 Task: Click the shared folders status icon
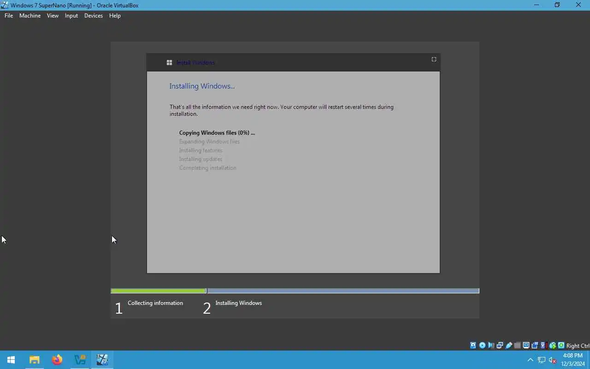(517, 345)
